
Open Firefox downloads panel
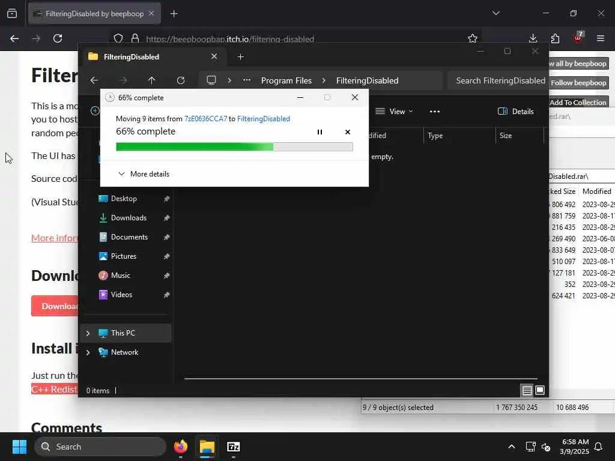click(533, 38)
